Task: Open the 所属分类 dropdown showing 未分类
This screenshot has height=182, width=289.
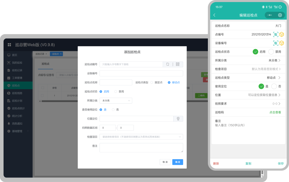Action: coord(116,100)
